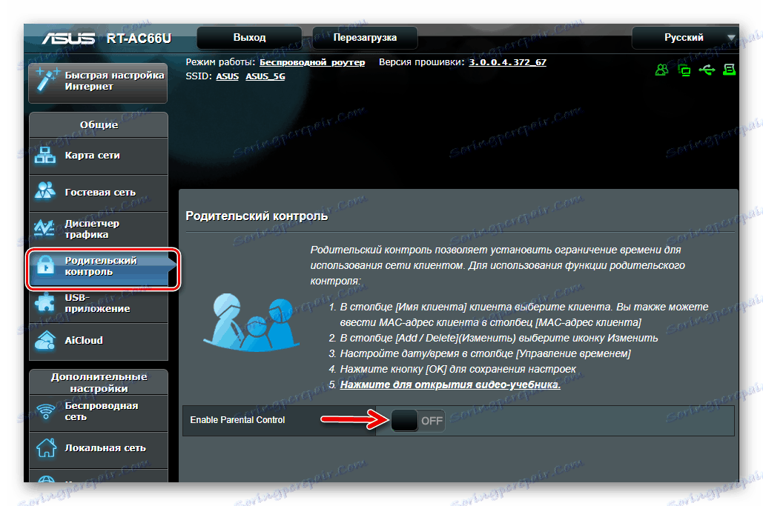Click the family illustration in parental control panel
The width and height of the screenshot is (763, 506).
coord(251,322)
